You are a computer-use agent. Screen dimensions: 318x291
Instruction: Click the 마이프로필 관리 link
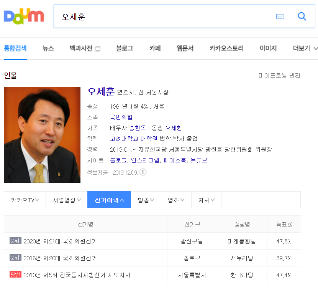tap(279, 75)
